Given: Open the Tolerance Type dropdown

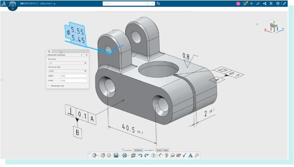Looking at the screenshot, I should (x=67, y=71).
